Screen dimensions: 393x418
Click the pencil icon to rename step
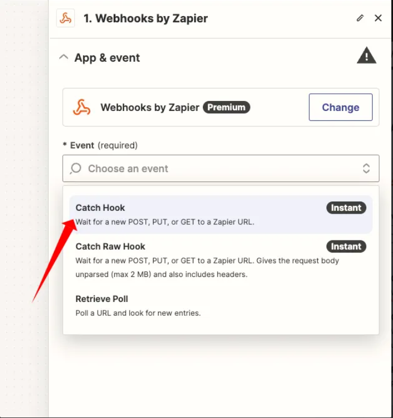[x=360, y=18]
